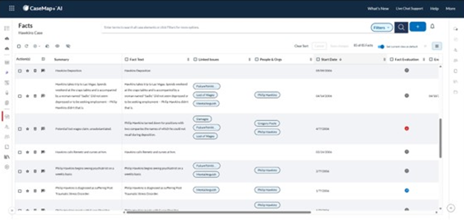This screenshot has height=220, width=464.
Task: Click the Clear Sort button
Action: 302,46
